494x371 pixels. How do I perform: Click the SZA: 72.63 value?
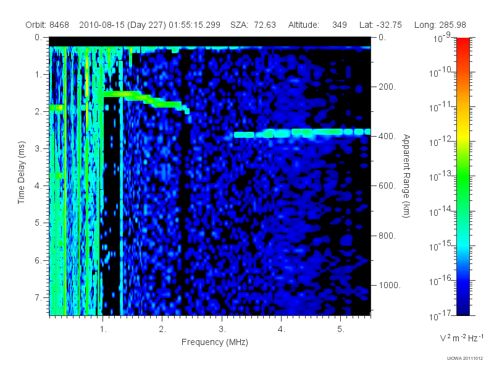coord(253,25)
